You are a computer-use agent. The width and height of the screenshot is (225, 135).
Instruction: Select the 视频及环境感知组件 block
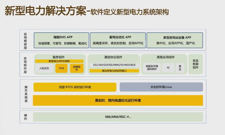click(x=152, y=67)
